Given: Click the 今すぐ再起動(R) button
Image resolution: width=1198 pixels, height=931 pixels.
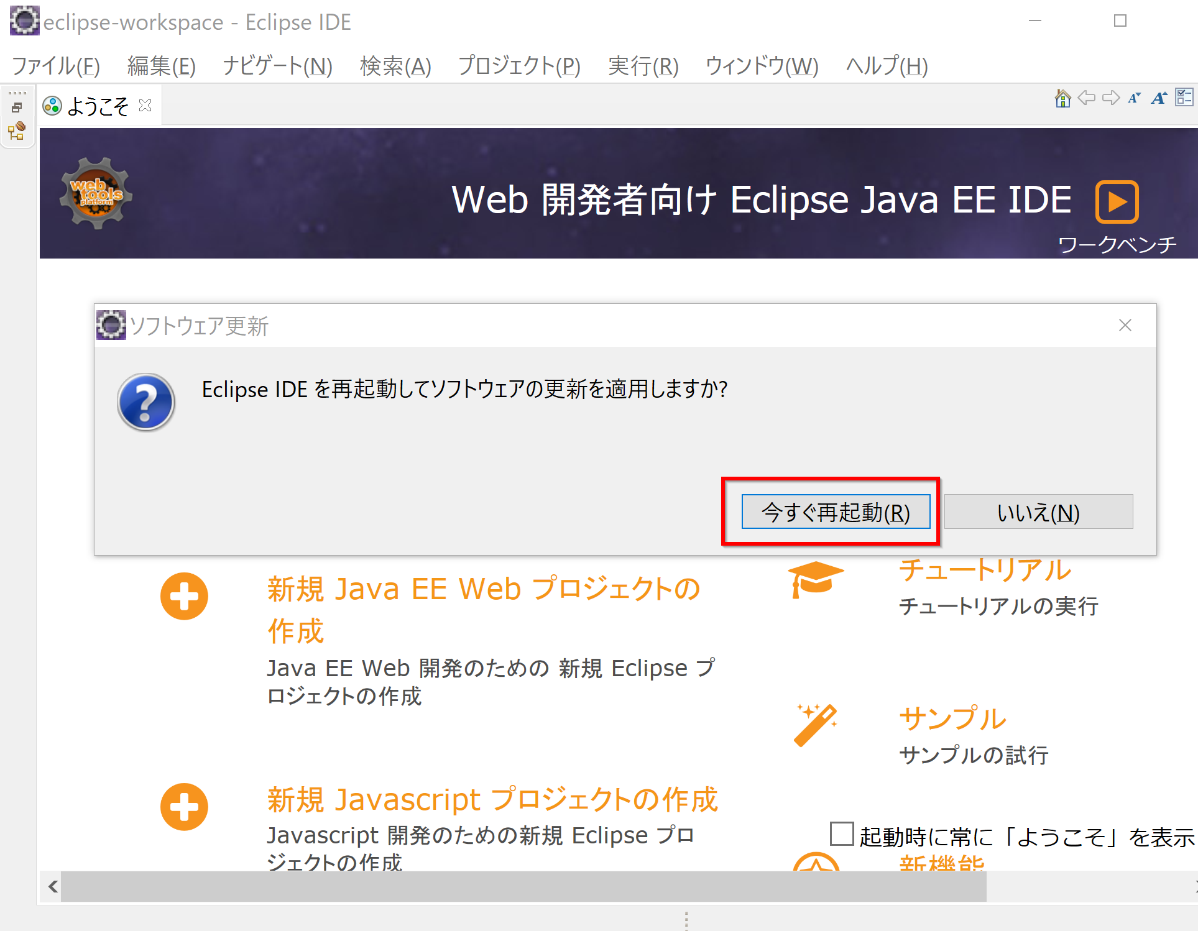Looking at the screenshot, I should click(x=836, y=512).
